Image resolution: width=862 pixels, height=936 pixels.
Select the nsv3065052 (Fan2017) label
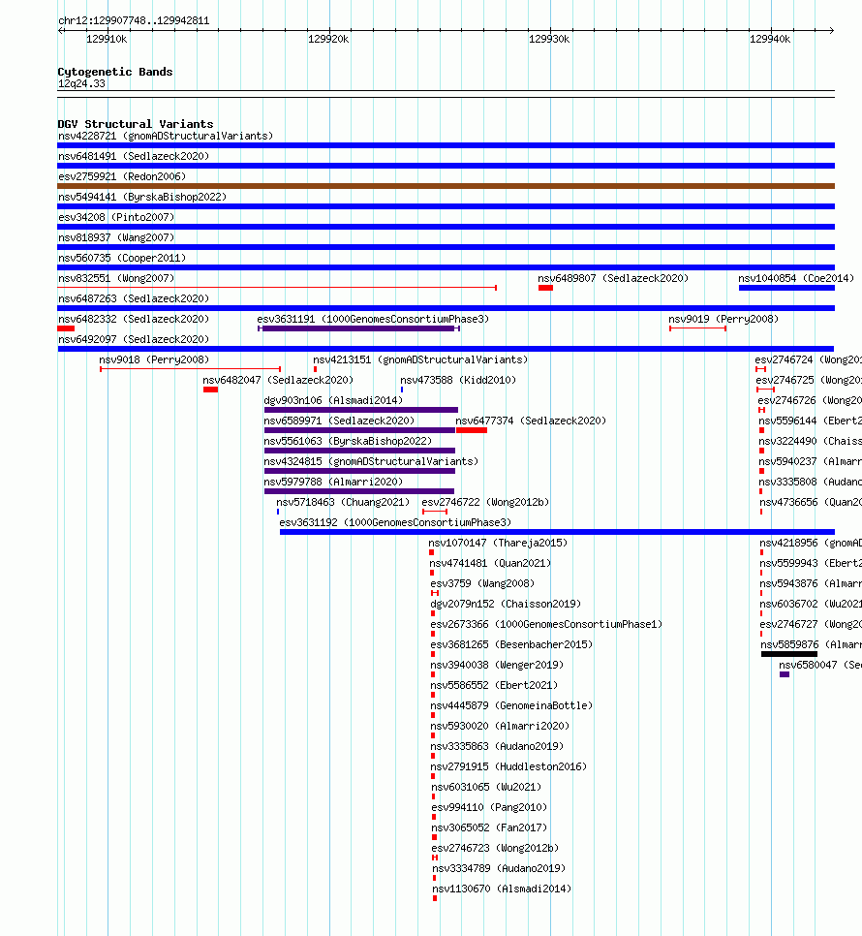[489, 827]
